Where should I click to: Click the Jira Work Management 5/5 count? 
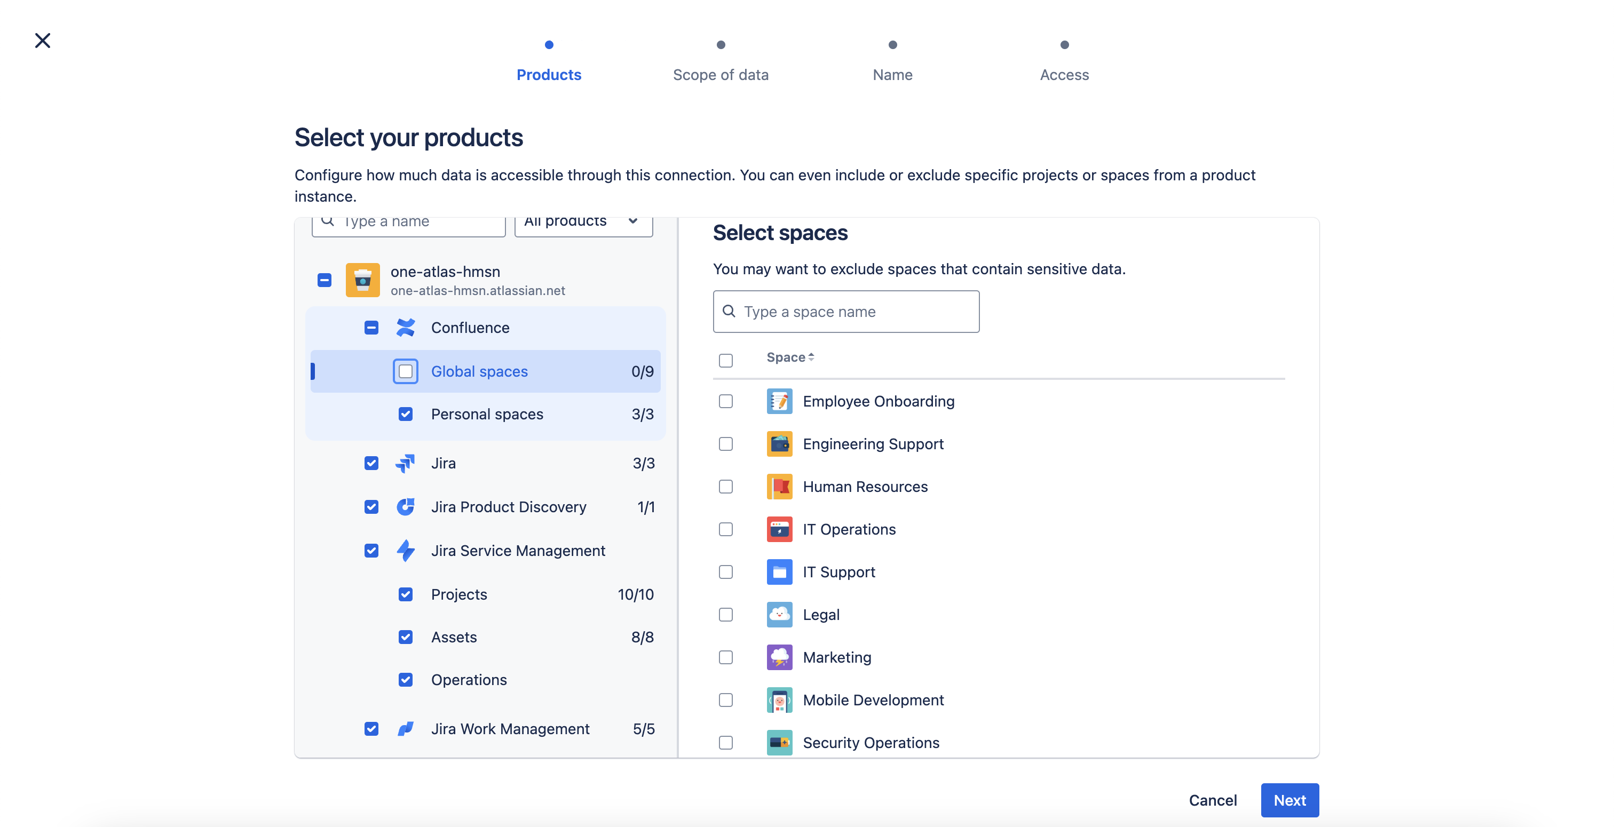(644, 729)
